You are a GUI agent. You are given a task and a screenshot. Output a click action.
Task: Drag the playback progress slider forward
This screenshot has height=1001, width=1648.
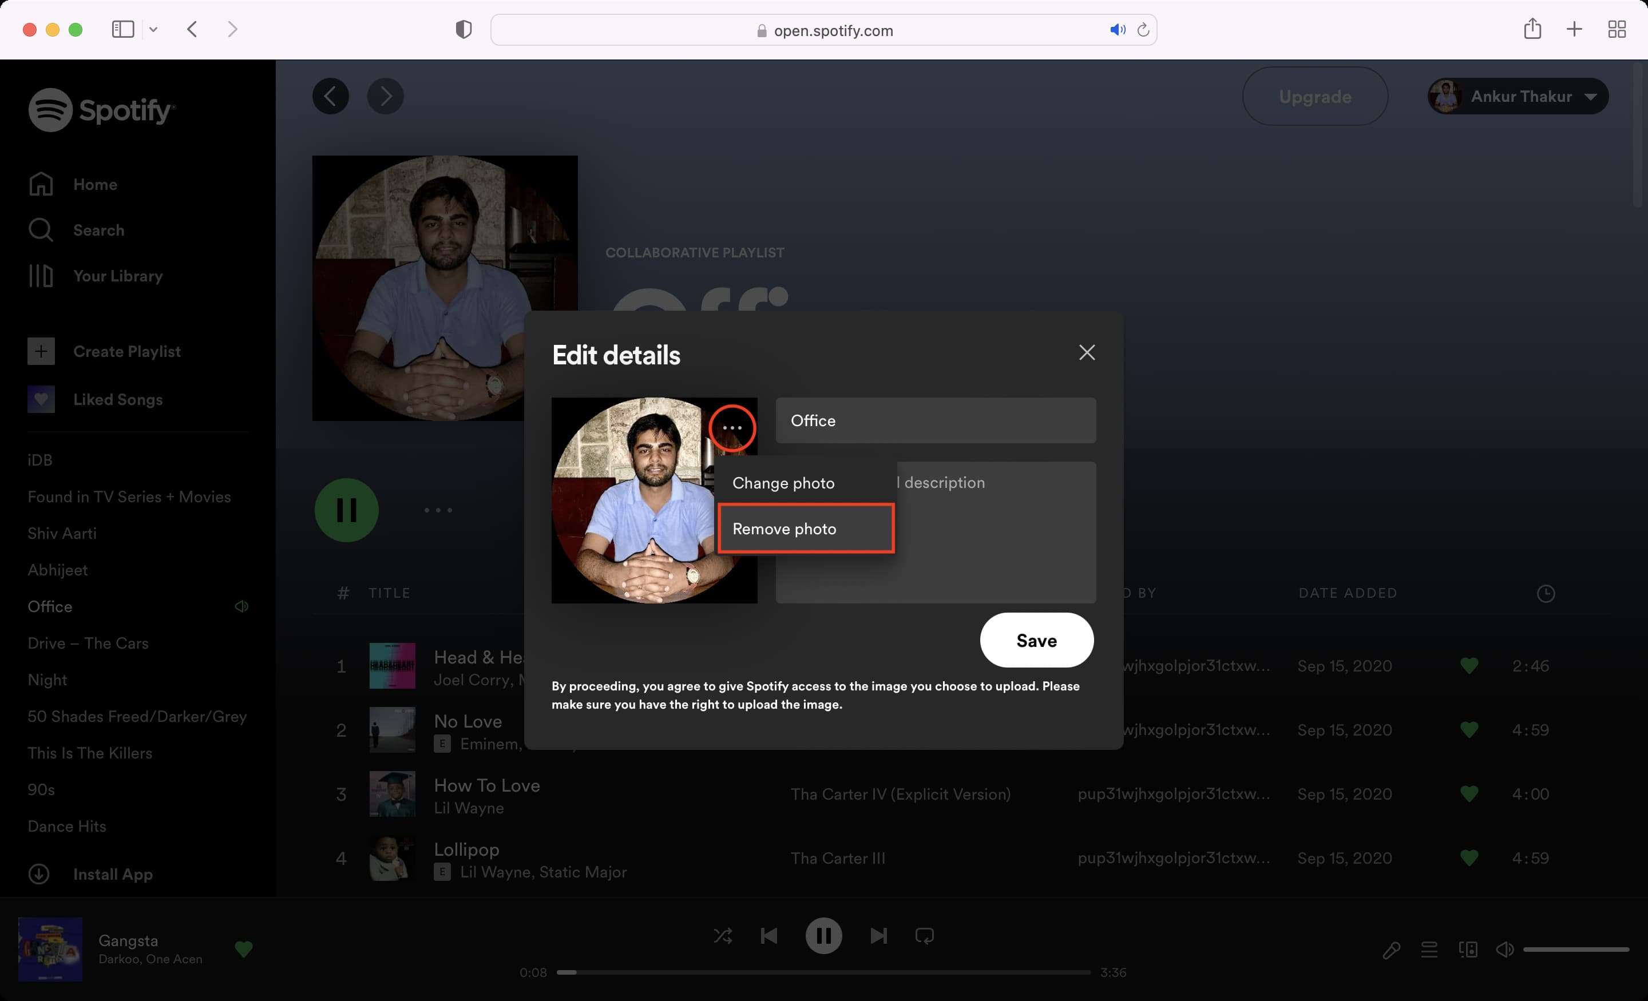tap(824, 972)
